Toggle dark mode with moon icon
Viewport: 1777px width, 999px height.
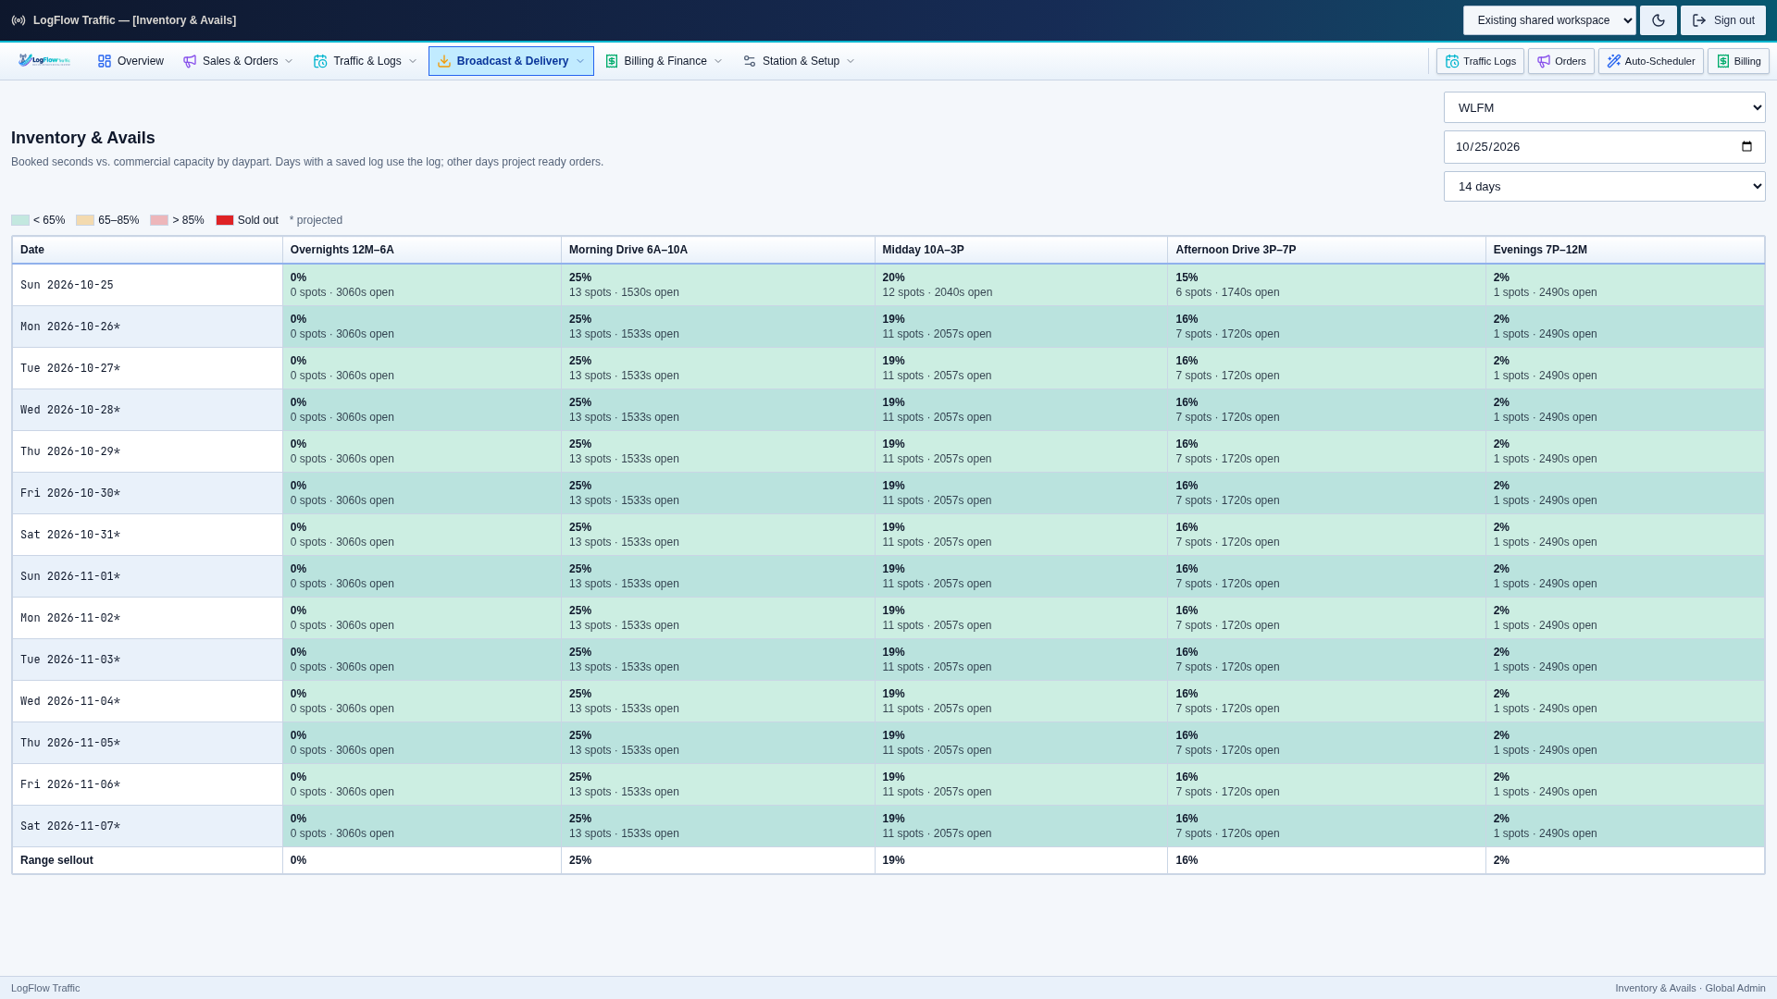pos(1659,20)
